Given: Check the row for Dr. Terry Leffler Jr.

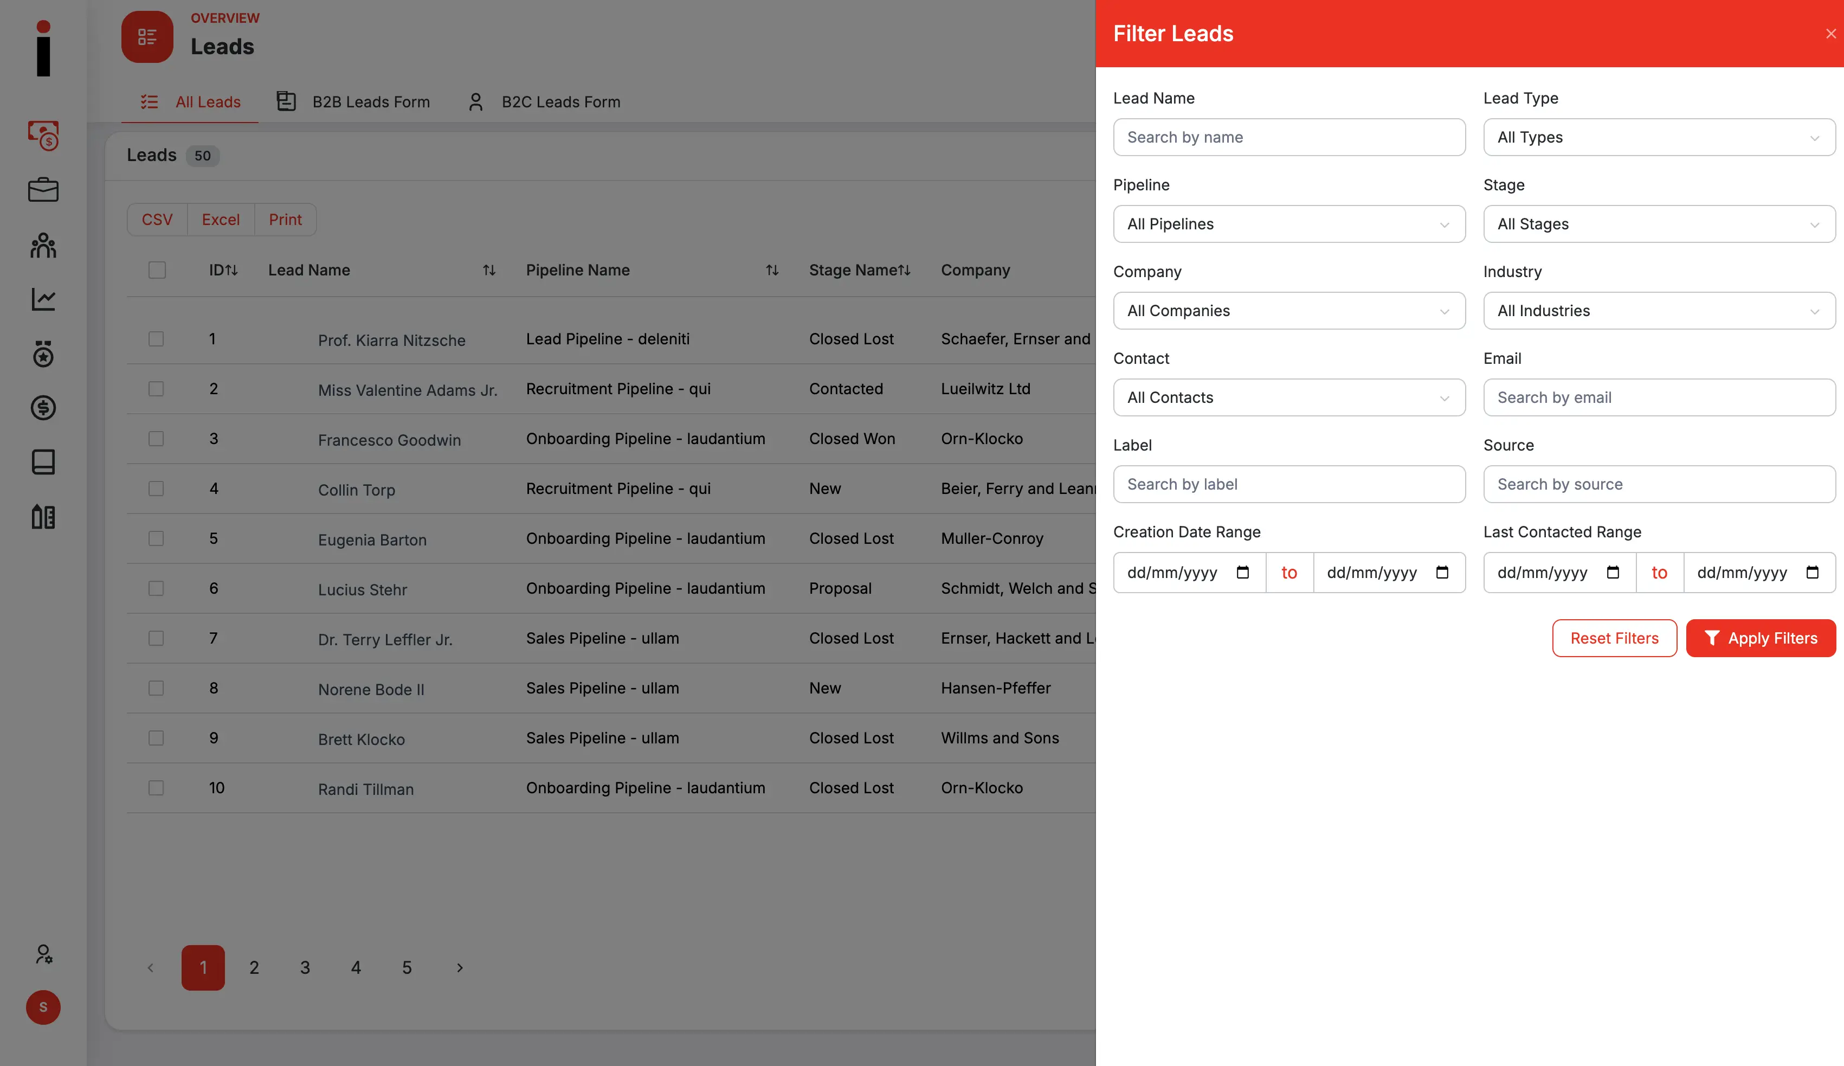Looking at the screenshot, I should [x=156, y=638].
